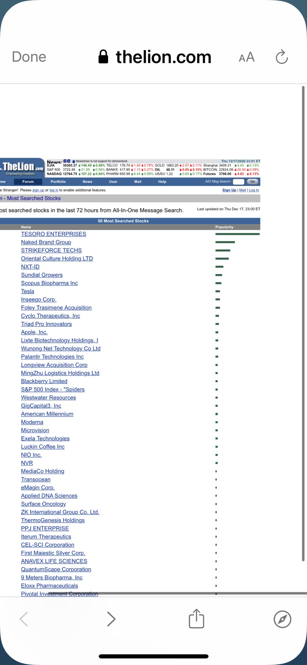Open STRIKEFORCE TECHS link
The image size is (307, 665).
[x=51, y=250]
